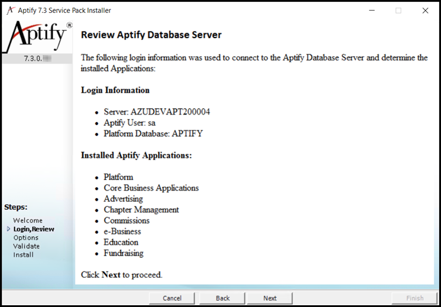441x307 pixels.
Task: Click the Chapter Management entry
Action: click(x=141, y=209)
